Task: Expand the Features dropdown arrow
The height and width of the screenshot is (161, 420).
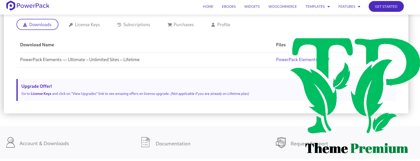Action: 359,7
